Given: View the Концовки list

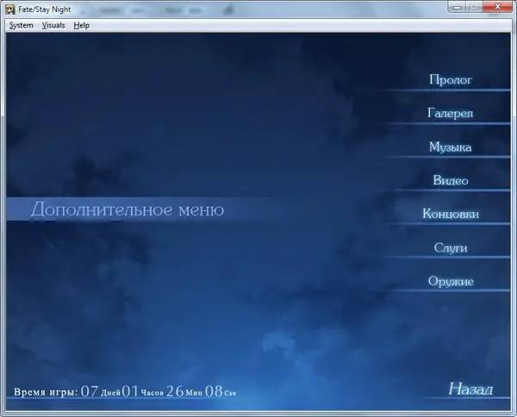Looking at the screenshot, I should click(451, 215).
